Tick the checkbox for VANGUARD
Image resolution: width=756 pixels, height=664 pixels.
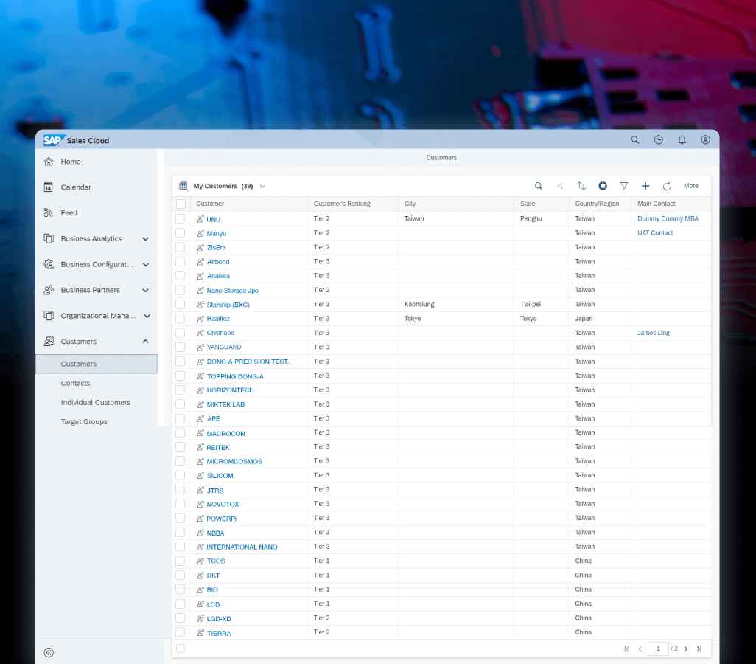coord(181,347)
